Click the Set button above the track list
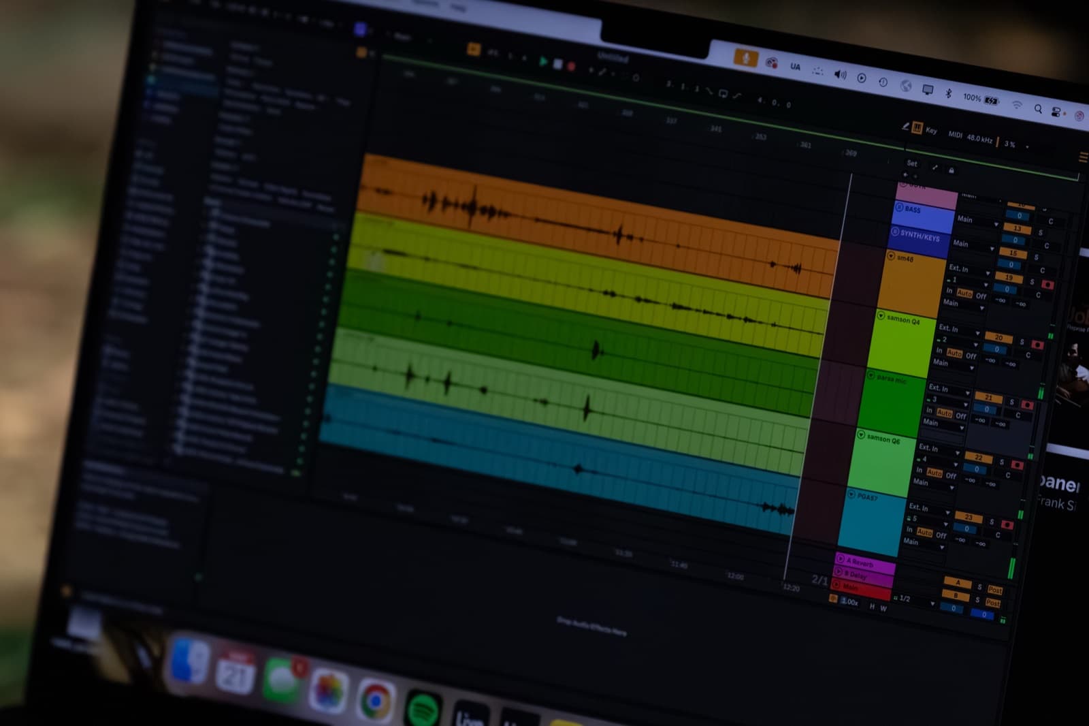The width and height of the screenshot is (1089, 726). tap(912, 163)
